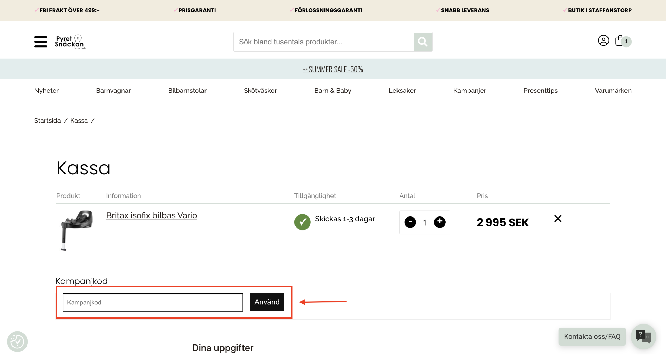Click the Tillgänglighet column header
Screen dimensions: 666x359
tap(315, 196)
